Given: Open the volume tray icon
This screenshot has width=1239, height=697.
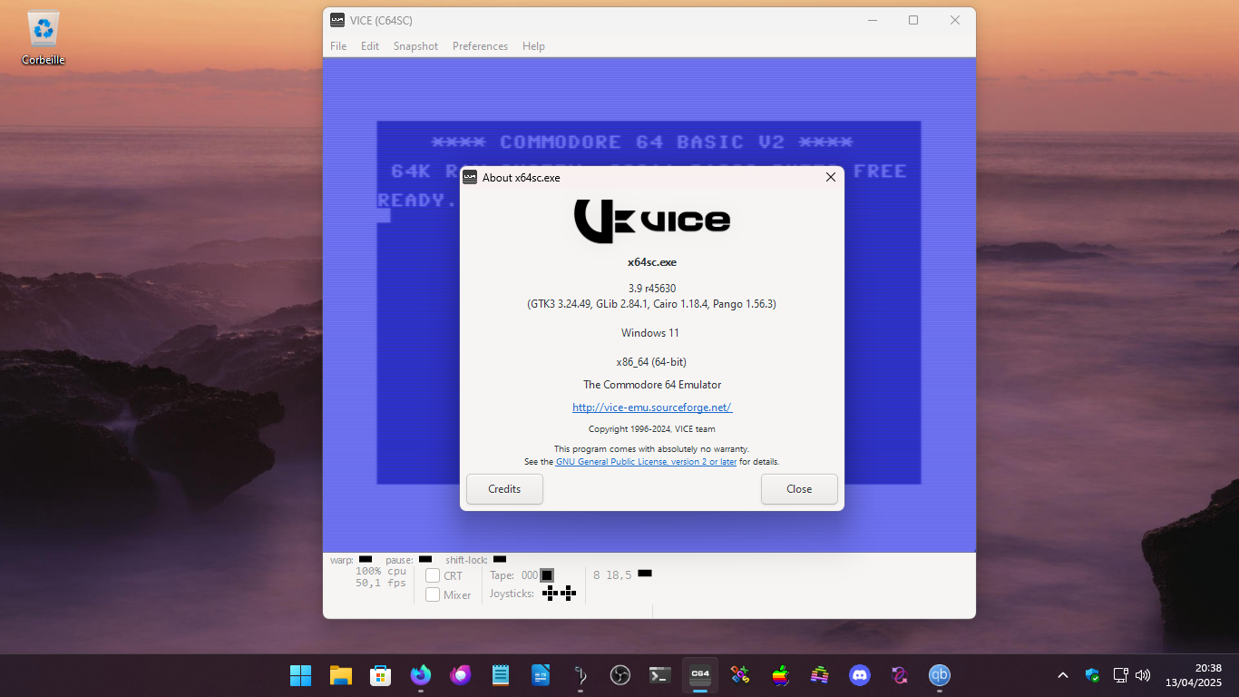Looking at the screenshot, I should (x=1143, y=675).
